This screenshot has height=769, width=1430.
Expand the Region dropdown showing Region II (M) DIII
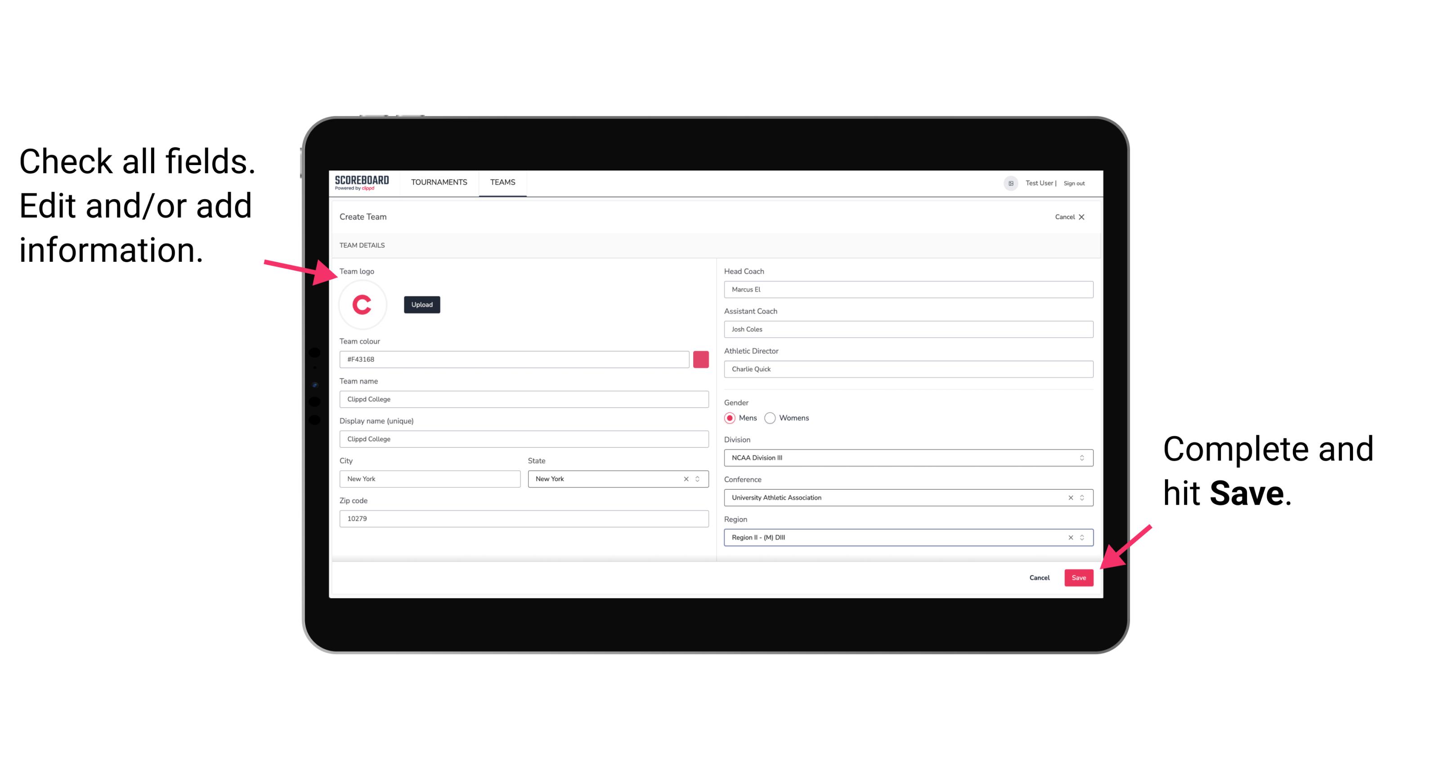pos(1082,537)
